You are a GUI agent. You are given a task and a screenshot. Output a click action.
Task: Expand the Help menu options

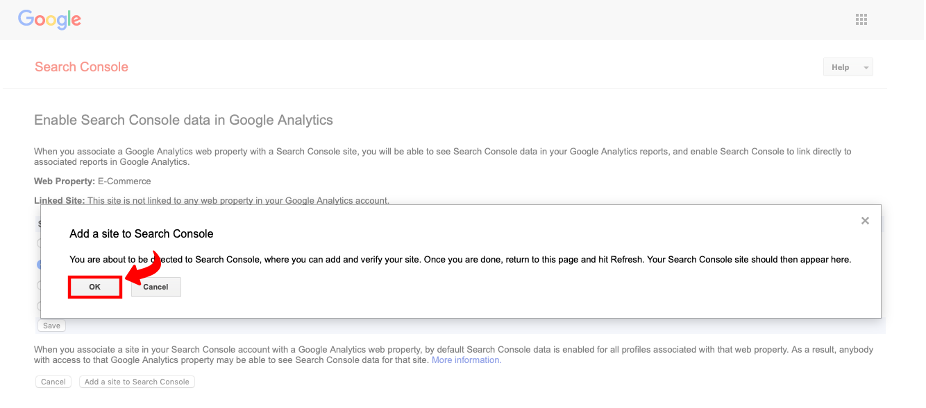tap(848, 66)
